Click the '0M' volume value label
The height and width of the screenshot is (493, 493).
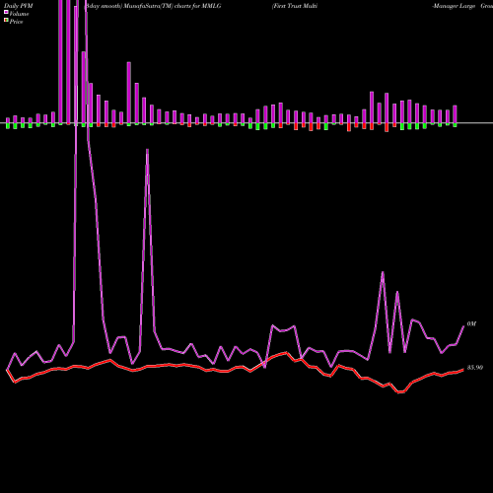pos(471,323)
